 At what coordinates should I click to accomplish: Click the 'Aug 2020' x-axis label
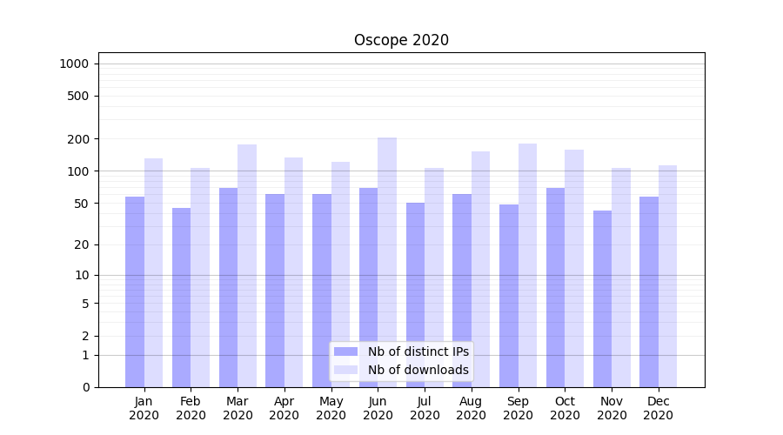[x=472, y=408]
